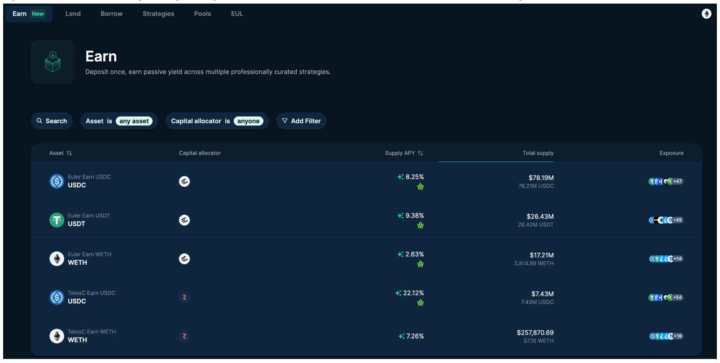Click the TelosC allocator icon in TelosC USDC row
Screen dimensions: 720x363
pyautogui.click(x=184, y=298)
